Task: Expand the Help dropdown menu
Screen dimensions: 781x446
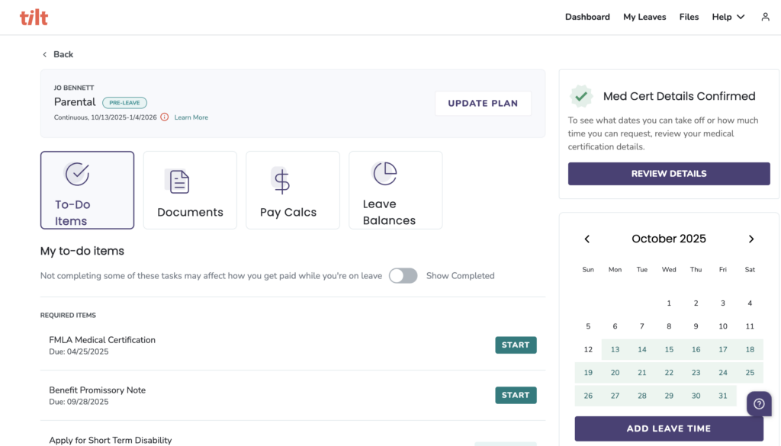Action: point(728,17)
